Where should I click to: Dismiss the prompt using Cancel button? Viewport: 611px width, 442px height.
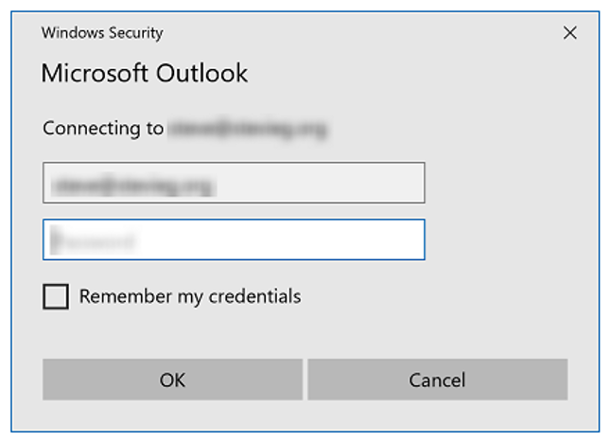pyautogui.click(x=438, y=380)
